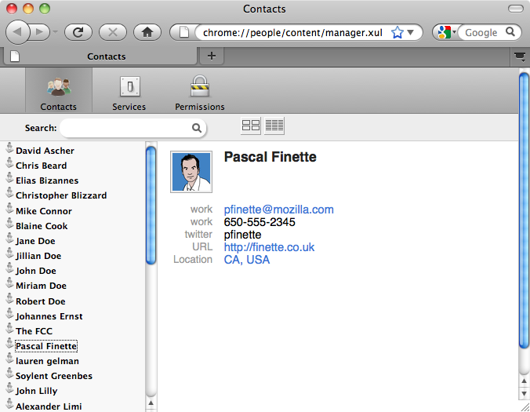530x412 pixels.
Task: Click the magnifier icon in the contacts search
Action: pos(196,128)
